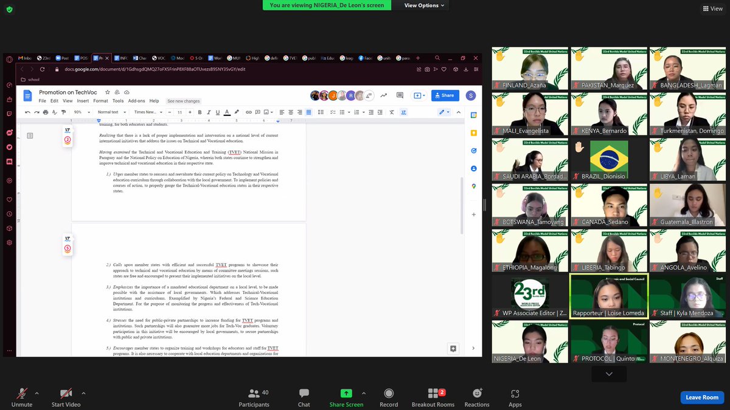Click the Insert link icon
The image size is (730, 410).
pos(249,112)
